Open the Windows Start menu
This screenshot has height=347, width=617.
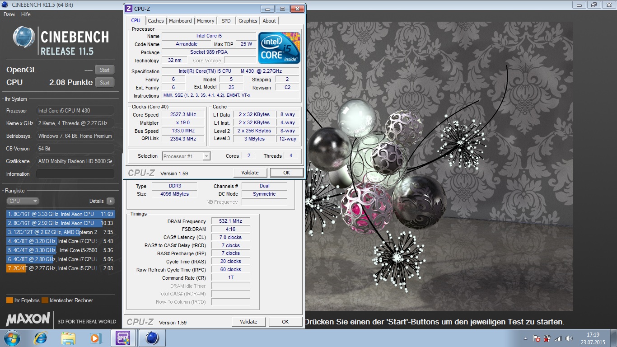click(12, 338)
